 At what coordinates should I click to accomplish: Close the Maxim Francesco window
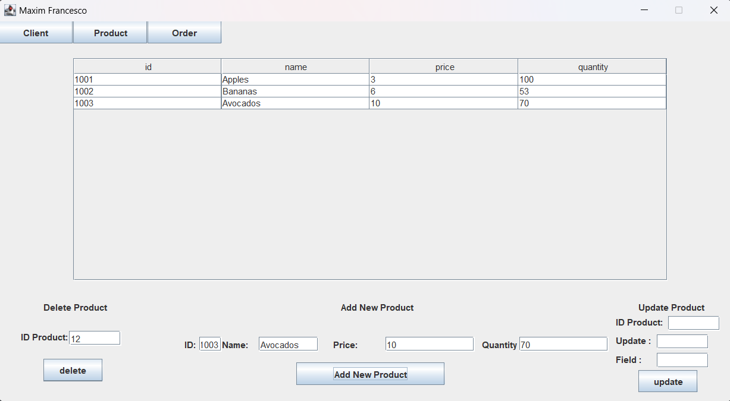coord(714,10)
